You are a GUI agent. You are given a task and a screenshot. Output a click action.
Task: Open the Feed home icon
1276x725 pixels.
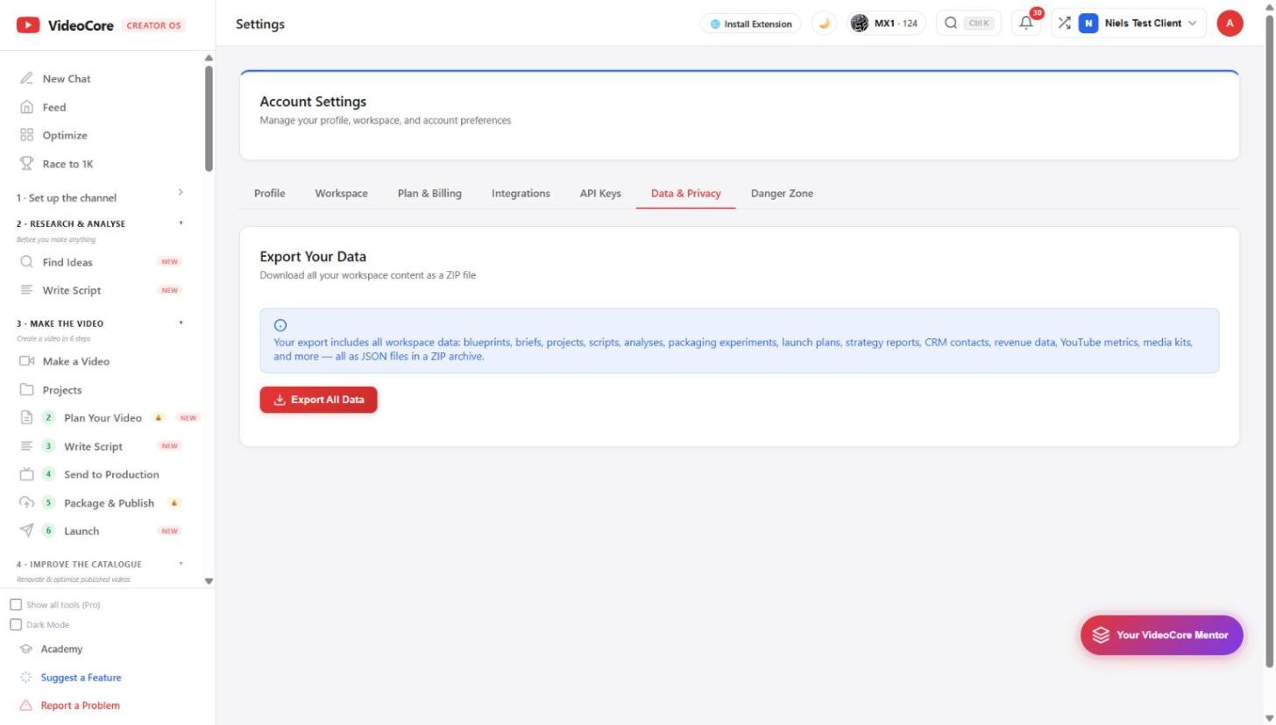pyautogui.click(x=26, y=107)
